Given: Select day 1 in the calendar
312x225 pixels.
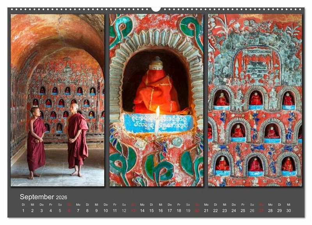Looking at the screenshot, I should [x=23, y=211].
